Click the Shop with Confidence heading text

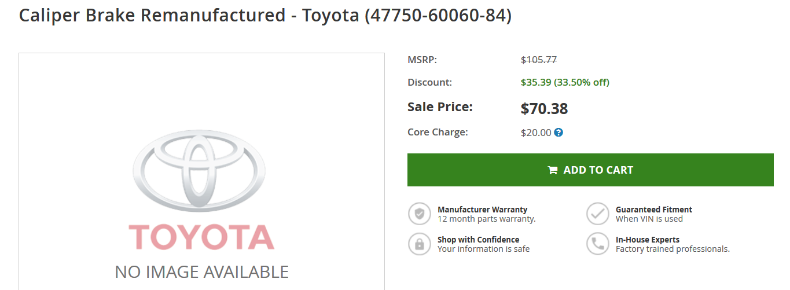pyautogui.click(x=479, y=240)
